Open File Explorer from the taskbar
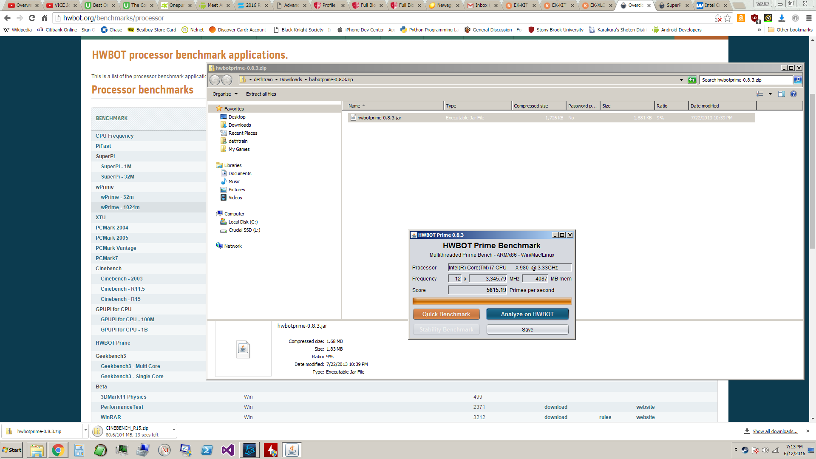Viewport: 816px width, 459px height. coord(37,450)
